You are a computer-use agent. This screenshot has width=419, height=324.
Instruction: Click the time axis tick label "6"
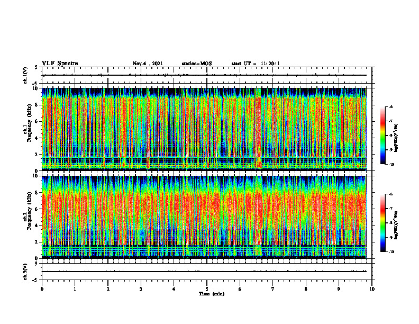click(x=240, y=289)
